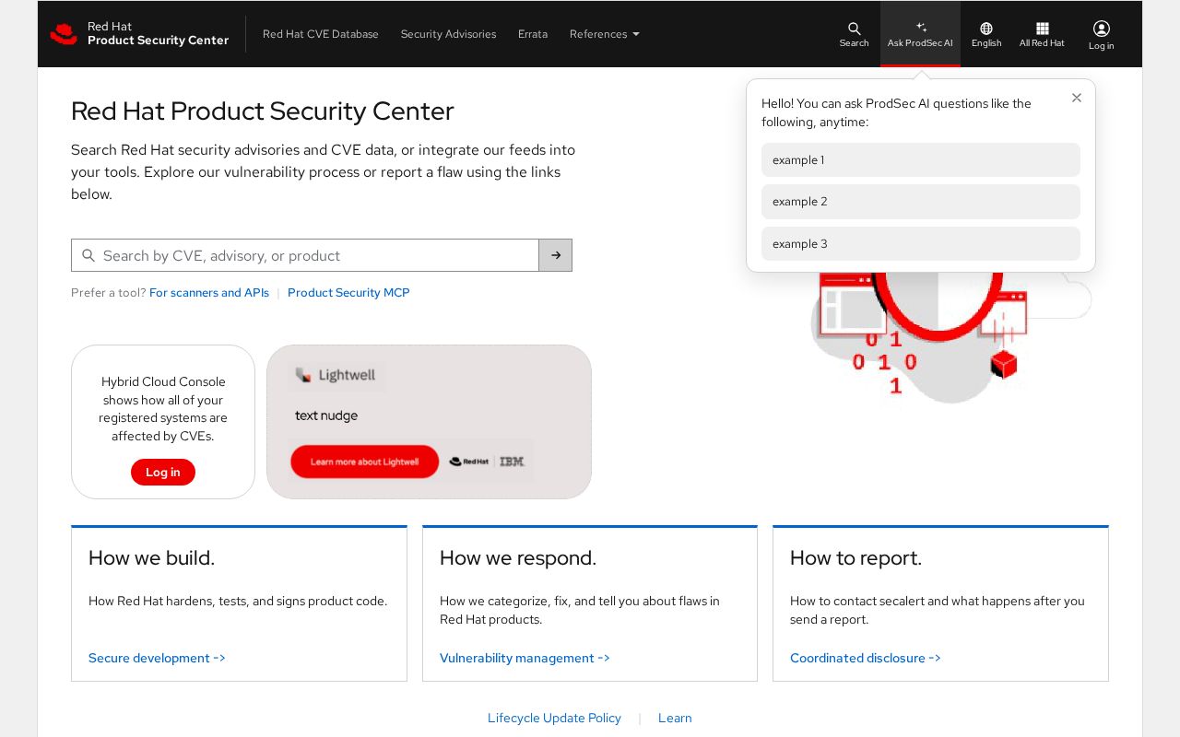Click the Log in user avatar icon
Image resolution: width=1180 pixels, height=737 pixels.
[1101, 29]
